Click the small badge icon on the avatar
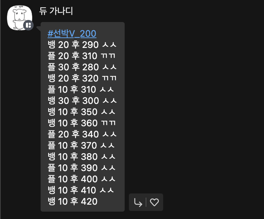Viewport: 264px width, 219px height. pos(28,25)
